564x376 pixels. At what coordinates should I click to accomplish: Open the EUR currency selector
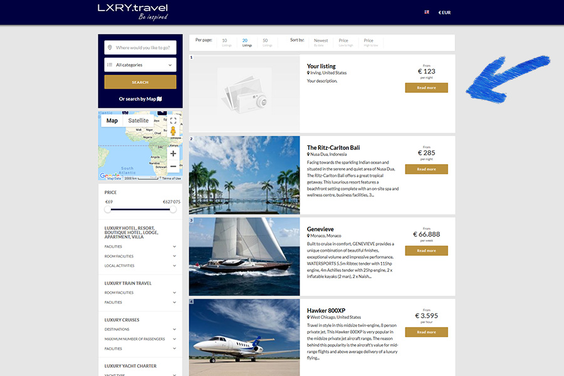point(444,13)
